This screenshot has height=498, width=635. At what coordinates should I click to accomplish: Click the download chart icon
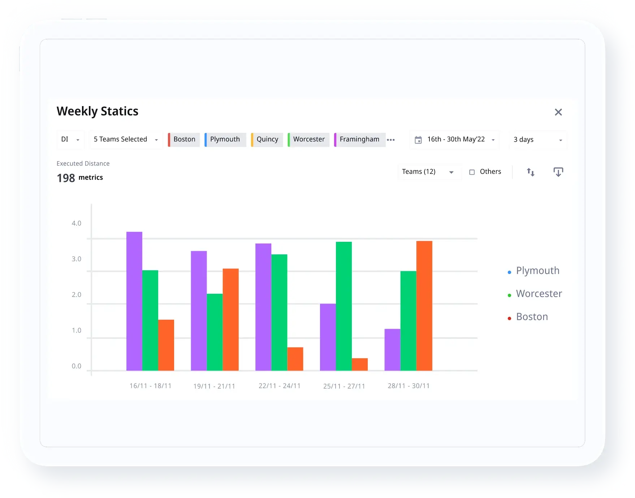click(x=558, y=172)
